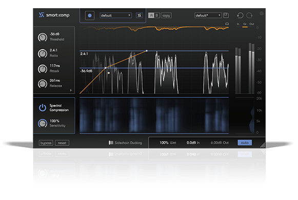The image size is (298, 200).
Task: Click the Threshold knob
Action: [x=43, y=37]
